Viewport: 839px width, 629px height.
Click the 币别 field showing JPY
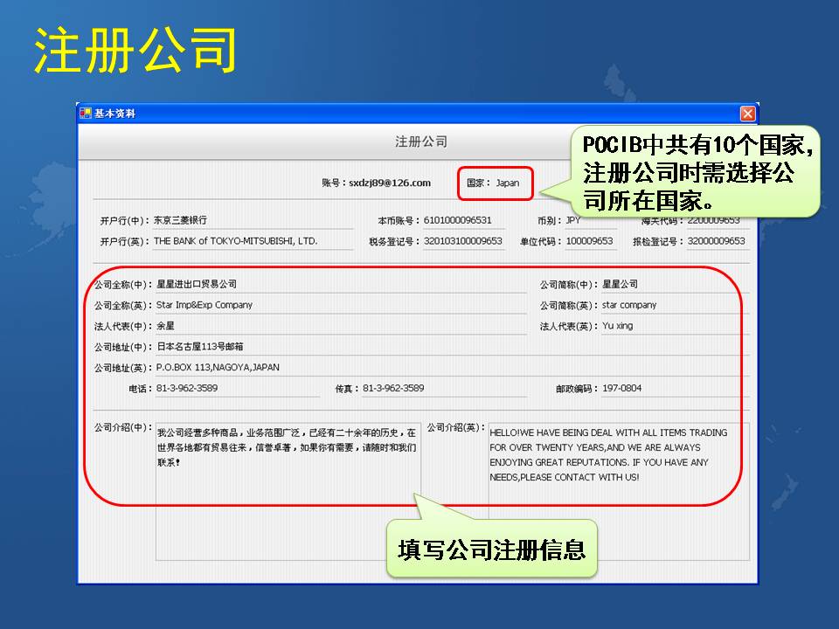pyautogui.click(x=589, y=221)
